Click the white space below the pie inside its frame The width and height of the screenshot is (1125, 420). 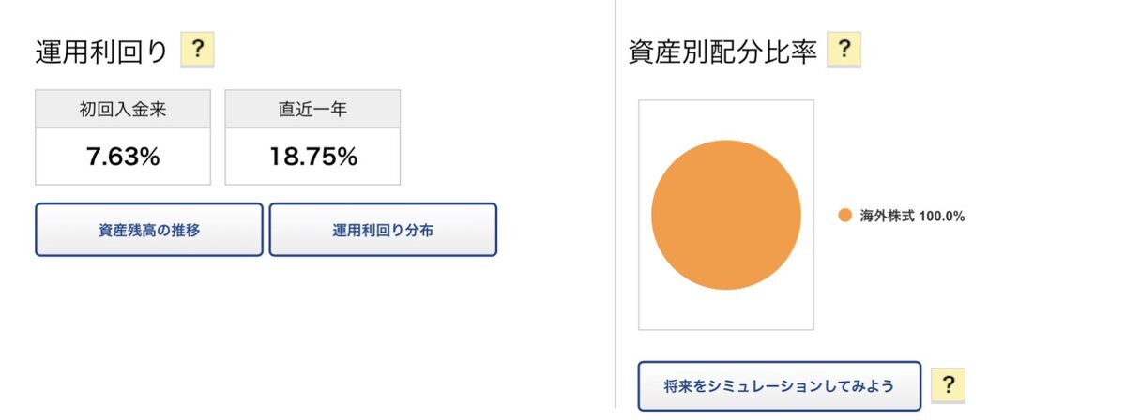tap(725, 309)
